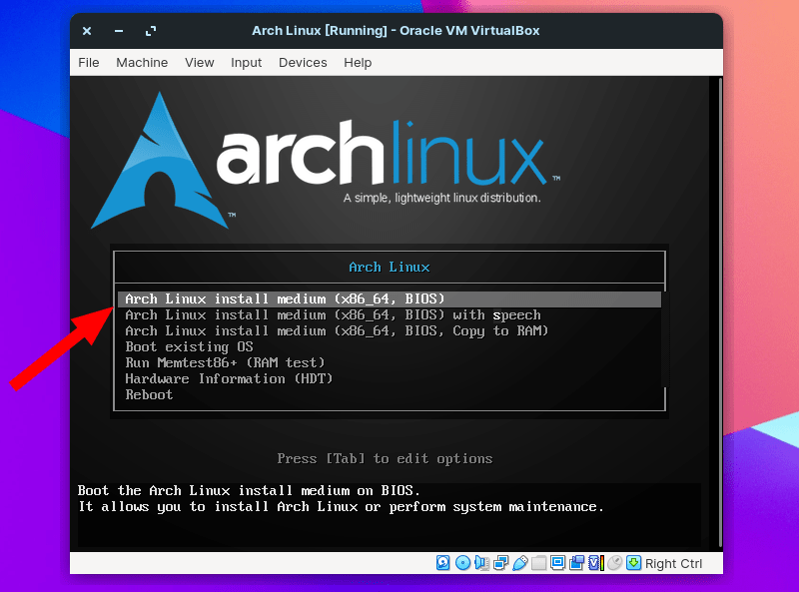This screenshot has height=592, width=799.
Task: Click the optical drives status icon
Action: coord(462,563)
